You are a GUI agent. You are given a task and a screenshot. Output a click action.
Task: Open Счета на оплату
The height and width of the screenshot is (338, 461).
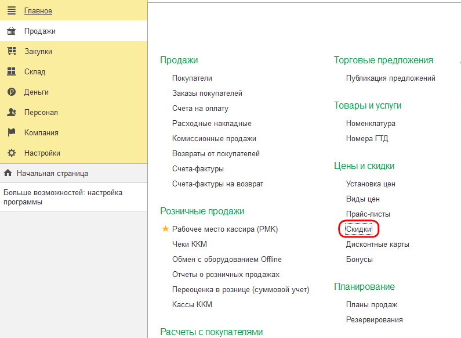200,109
